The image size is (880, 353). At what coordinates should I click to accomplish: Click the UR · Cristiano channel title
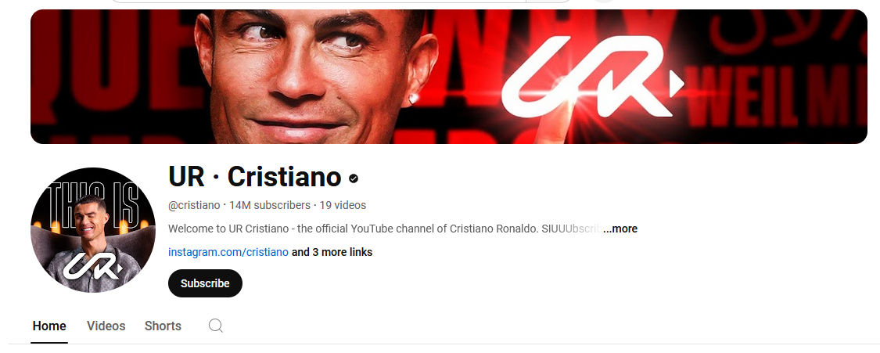tap(255, 177)
